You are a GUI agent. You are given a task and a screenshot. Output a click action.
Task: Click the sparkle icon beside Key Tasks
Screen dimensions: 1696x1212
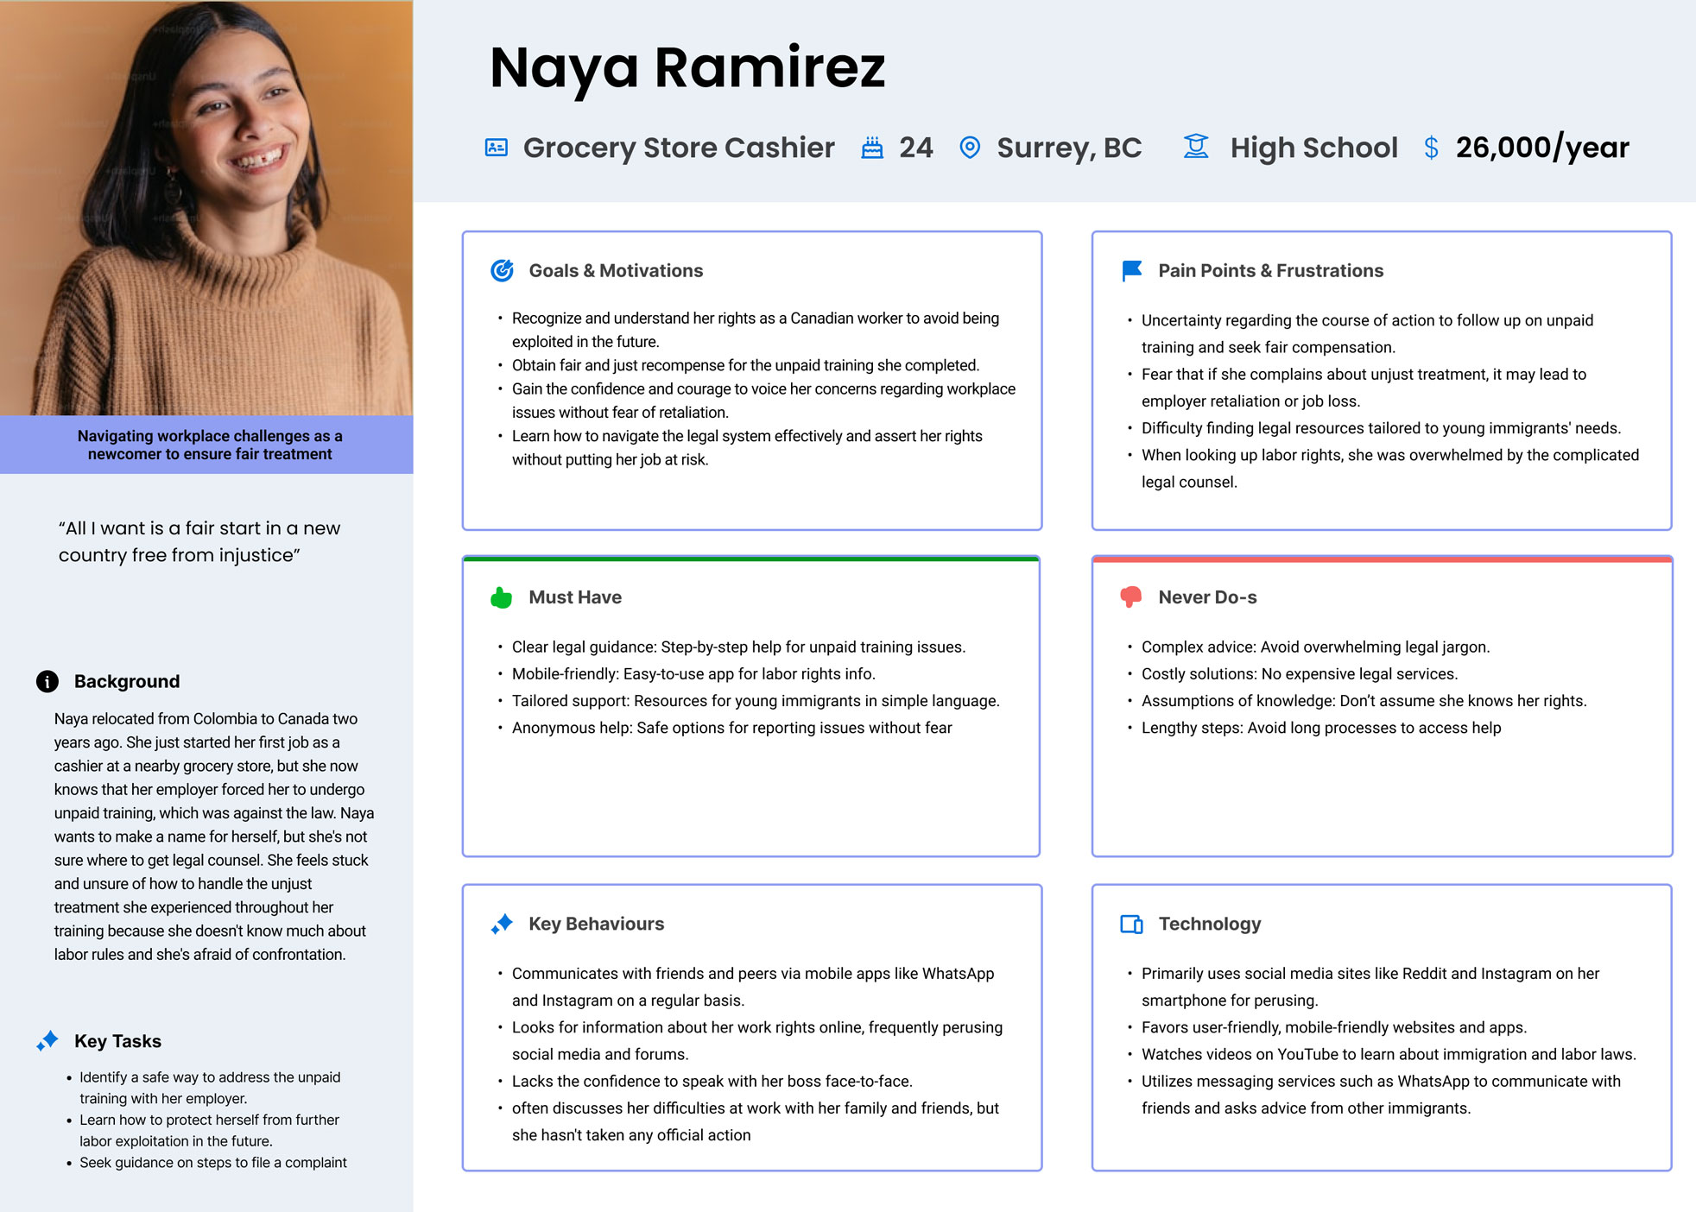coord(47,1041)
